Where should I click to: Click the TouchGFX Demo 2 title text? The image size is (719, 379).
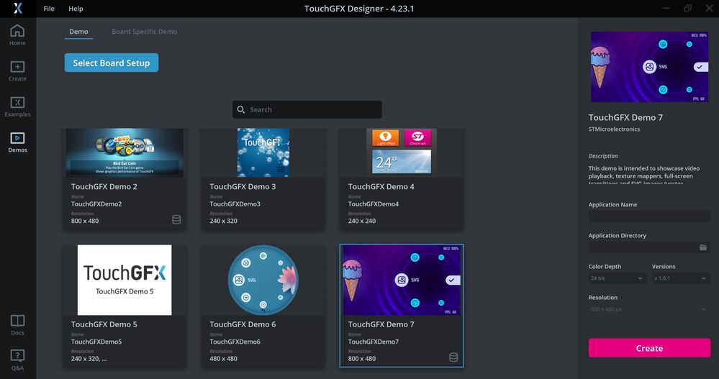tap(104, 186)
